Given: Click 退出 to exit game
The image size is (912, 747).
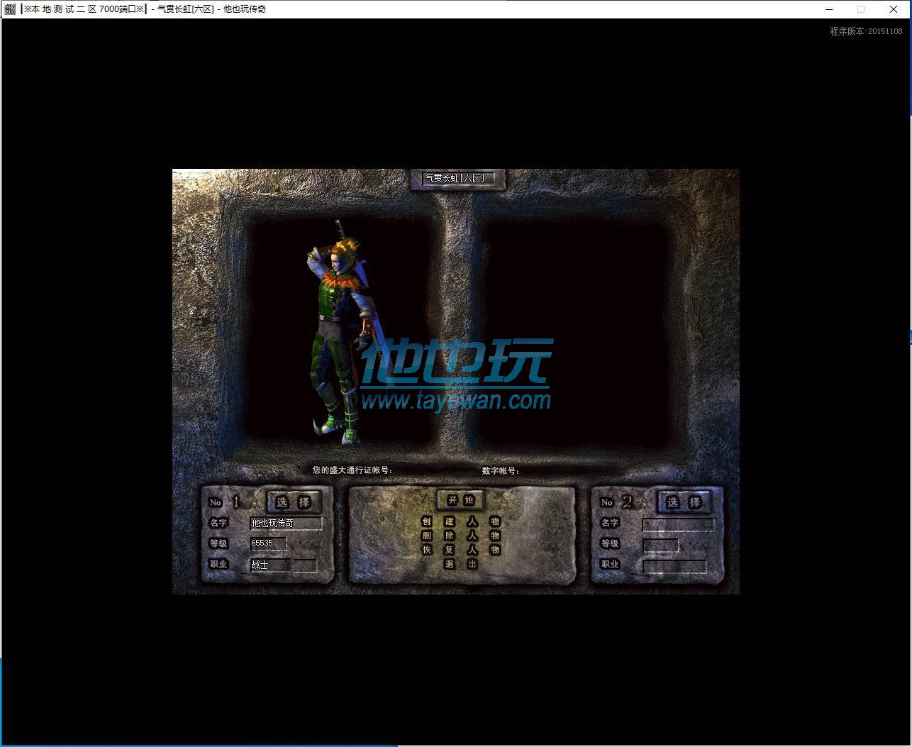Looking at the screenshot, I should point(461,564).
